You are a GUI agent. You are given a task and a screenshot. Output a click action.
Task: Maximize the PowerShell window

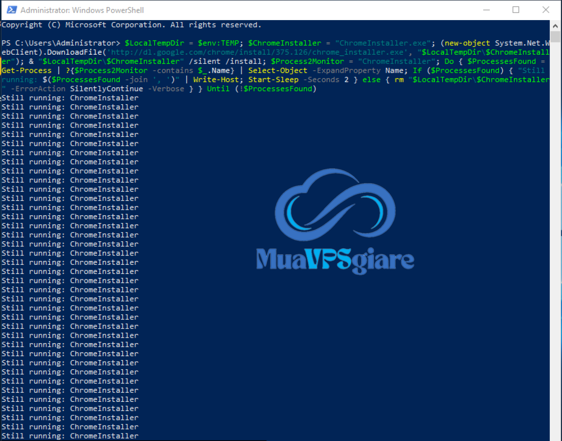pos(516,10)
